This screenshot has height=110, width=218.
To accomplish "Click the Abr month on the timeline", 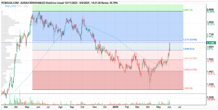I will tap(16, 107).
